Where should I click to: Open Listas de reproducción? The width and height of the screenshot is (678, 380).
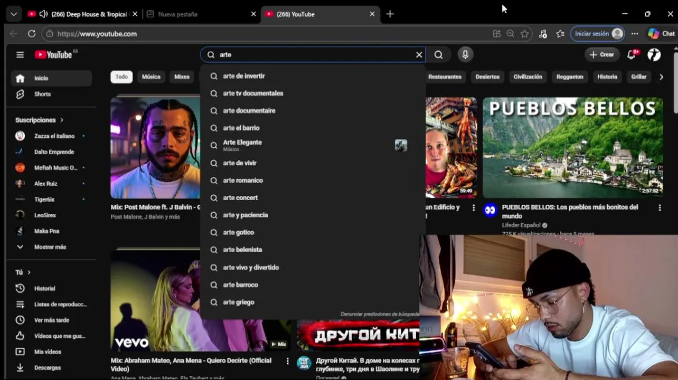click(51, 305)
